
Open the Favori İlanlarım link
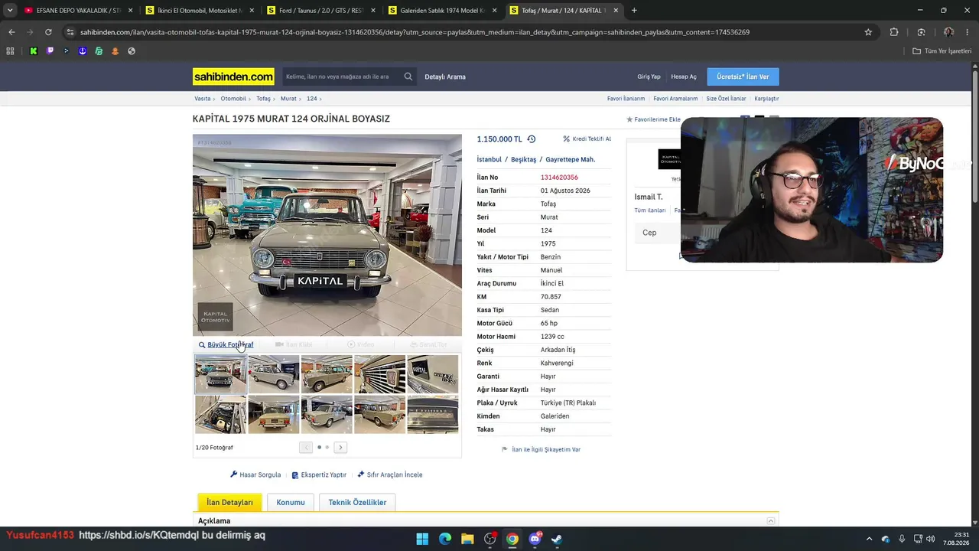point(626,99)
